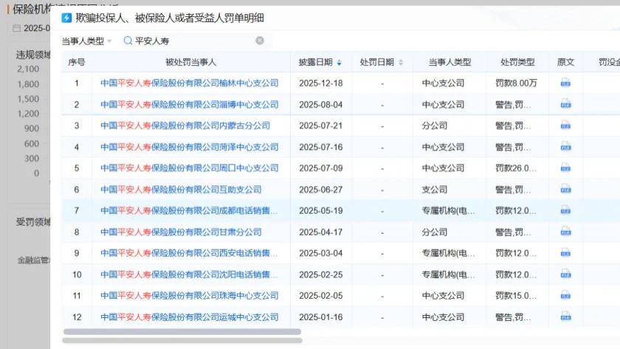Click the search magnifier icon

click(x=128, y=41)
